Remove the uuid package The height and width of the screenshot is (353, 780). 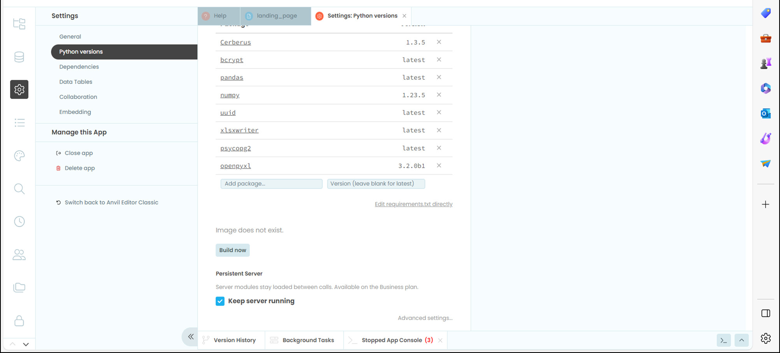click(x=439, y=112)
